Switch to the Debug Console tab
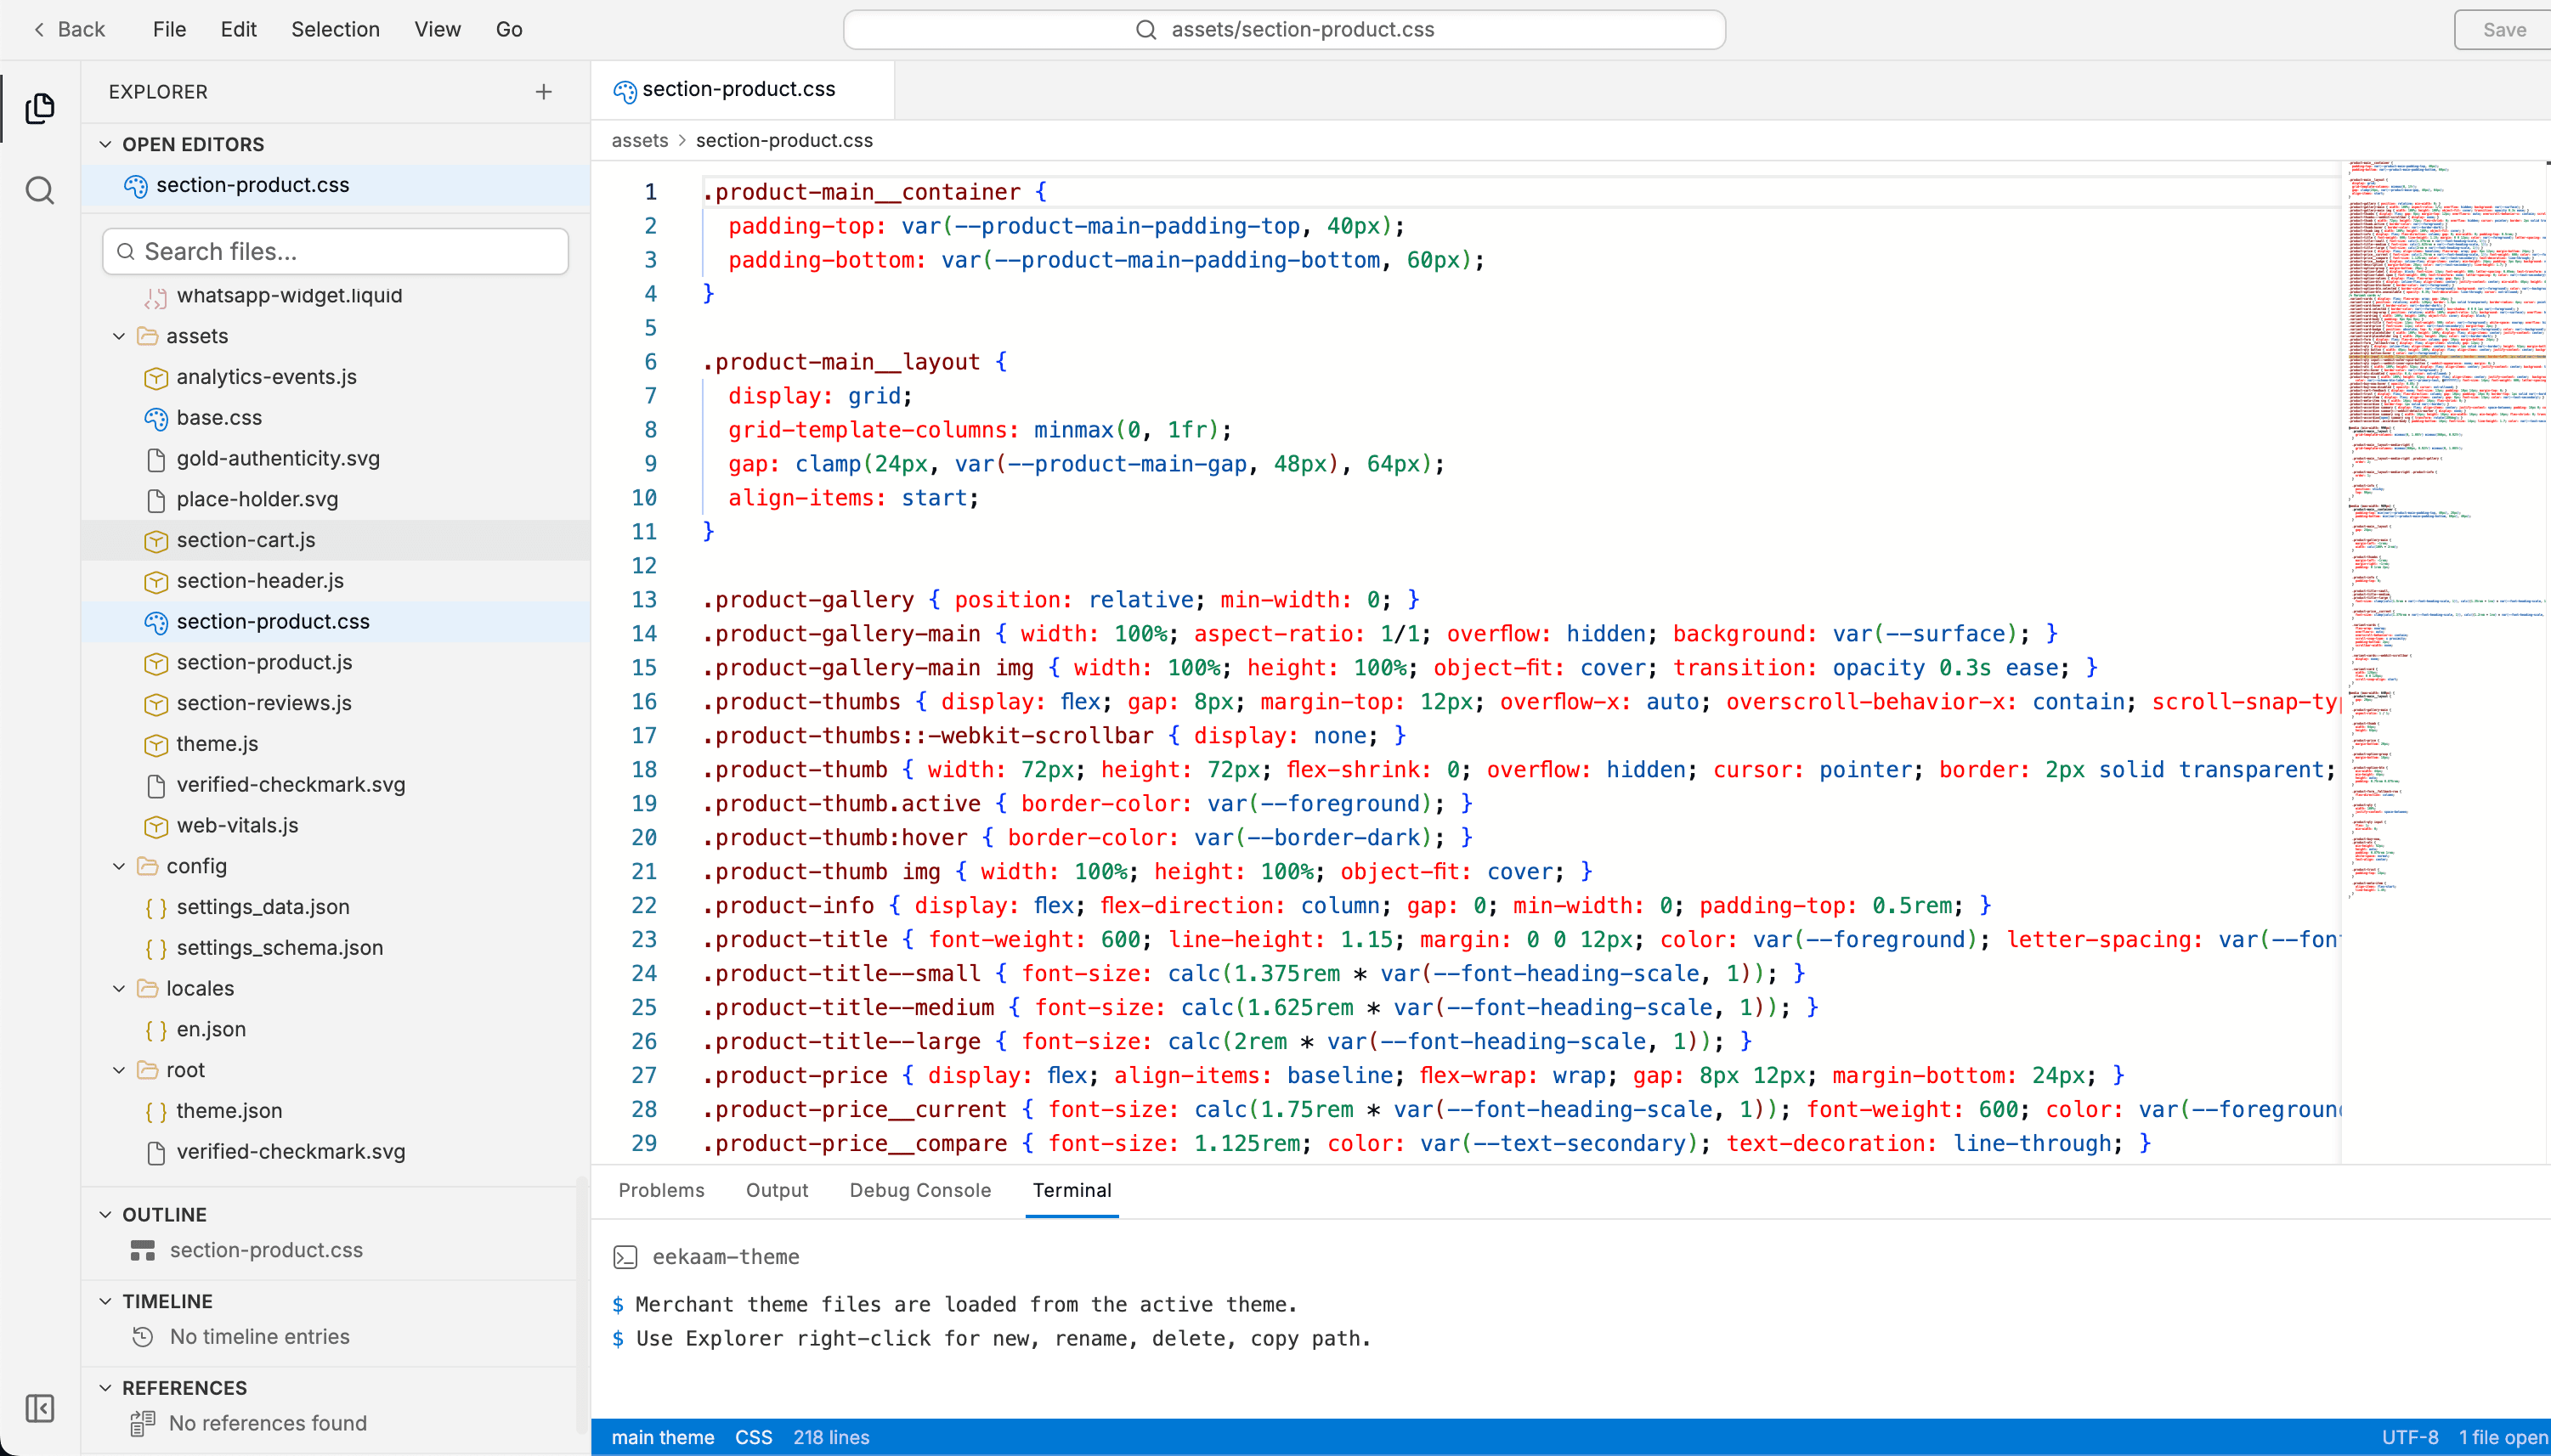The image size is (2551, 1456). tap(919, 1190)
